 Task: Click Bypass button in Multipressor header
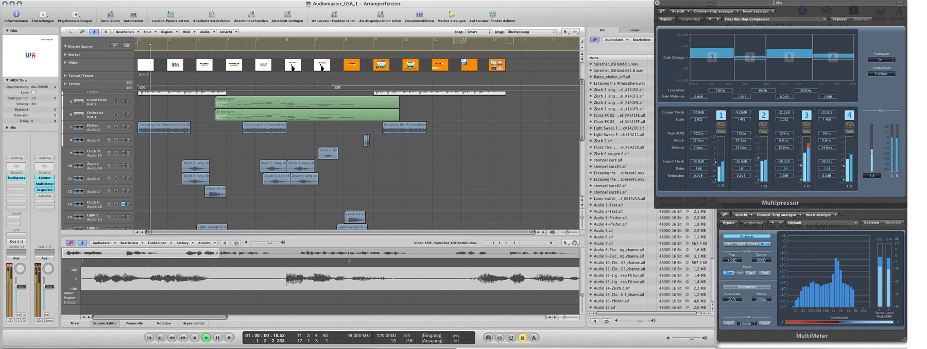point(666,19)
